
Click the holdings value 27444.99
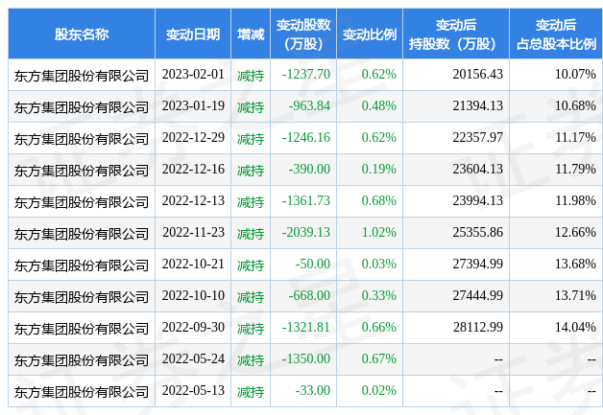(x=477, y=295)
